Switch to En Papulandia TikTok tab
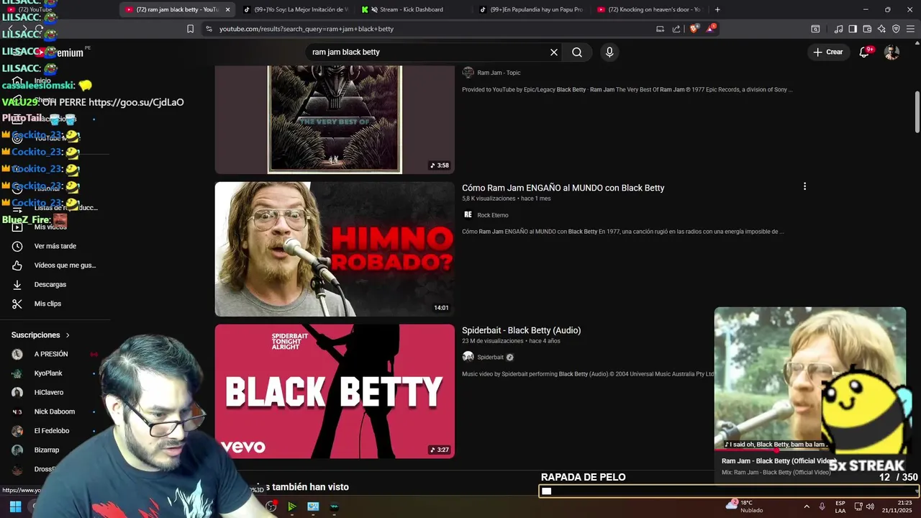This screenshot has height=518, width=921. pyautogui.click(x=531, y=9)
